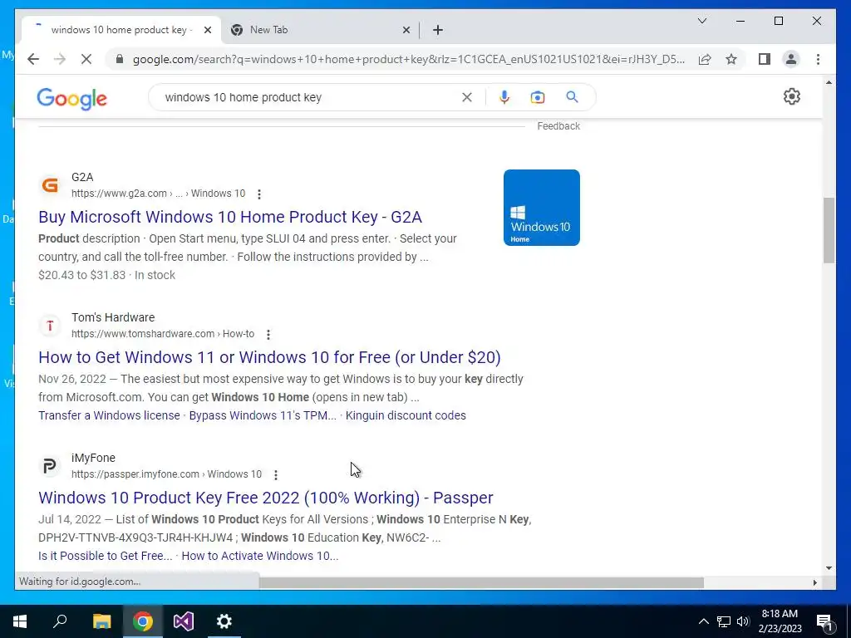Open Windows Start menu
Viewport: 851px width, 638px height.
pos(20,621)
